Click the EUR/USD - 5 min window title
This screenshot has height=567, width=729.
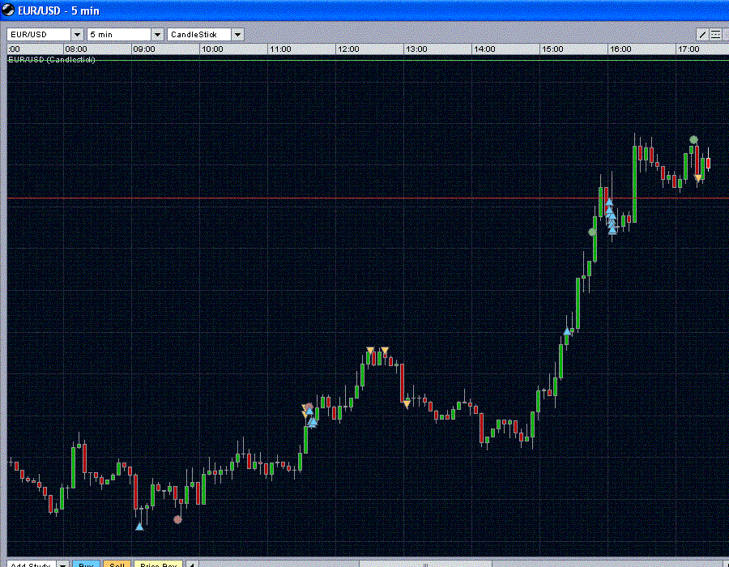(x=58, y=11)
